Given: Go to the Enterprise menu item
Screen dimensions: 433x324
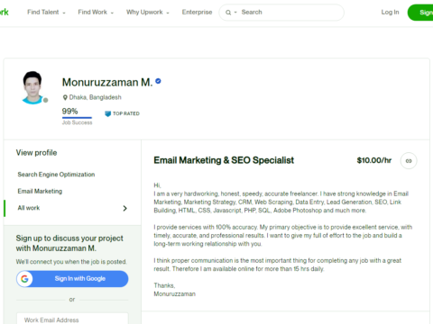Looking at the screenshot, I should click(x=197, y=13).
